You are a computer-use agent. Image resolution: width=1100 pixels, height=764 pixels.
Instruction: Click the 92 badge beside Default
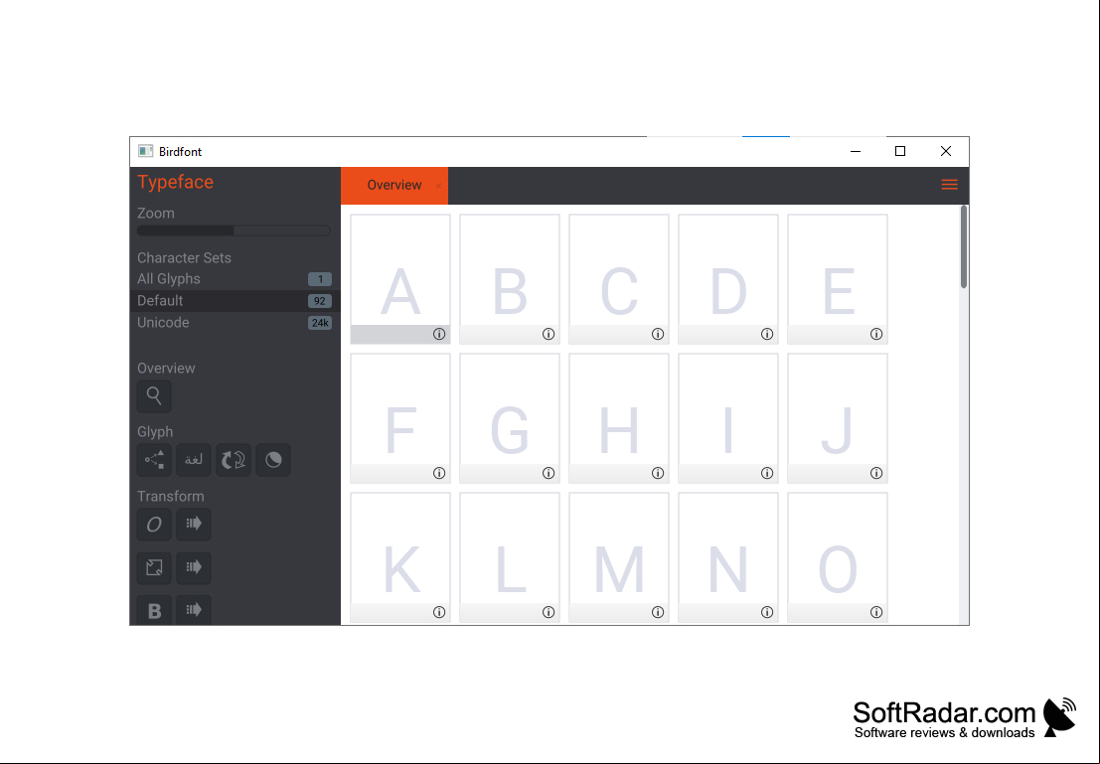[320, 301]
